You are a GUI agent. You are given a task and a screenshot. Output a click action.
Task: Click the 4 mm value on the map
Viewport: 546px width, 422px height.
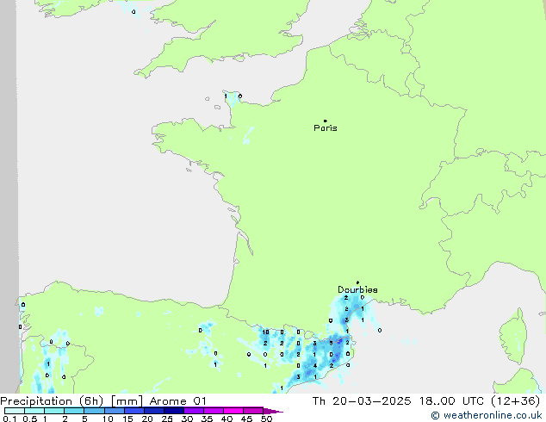315,366
